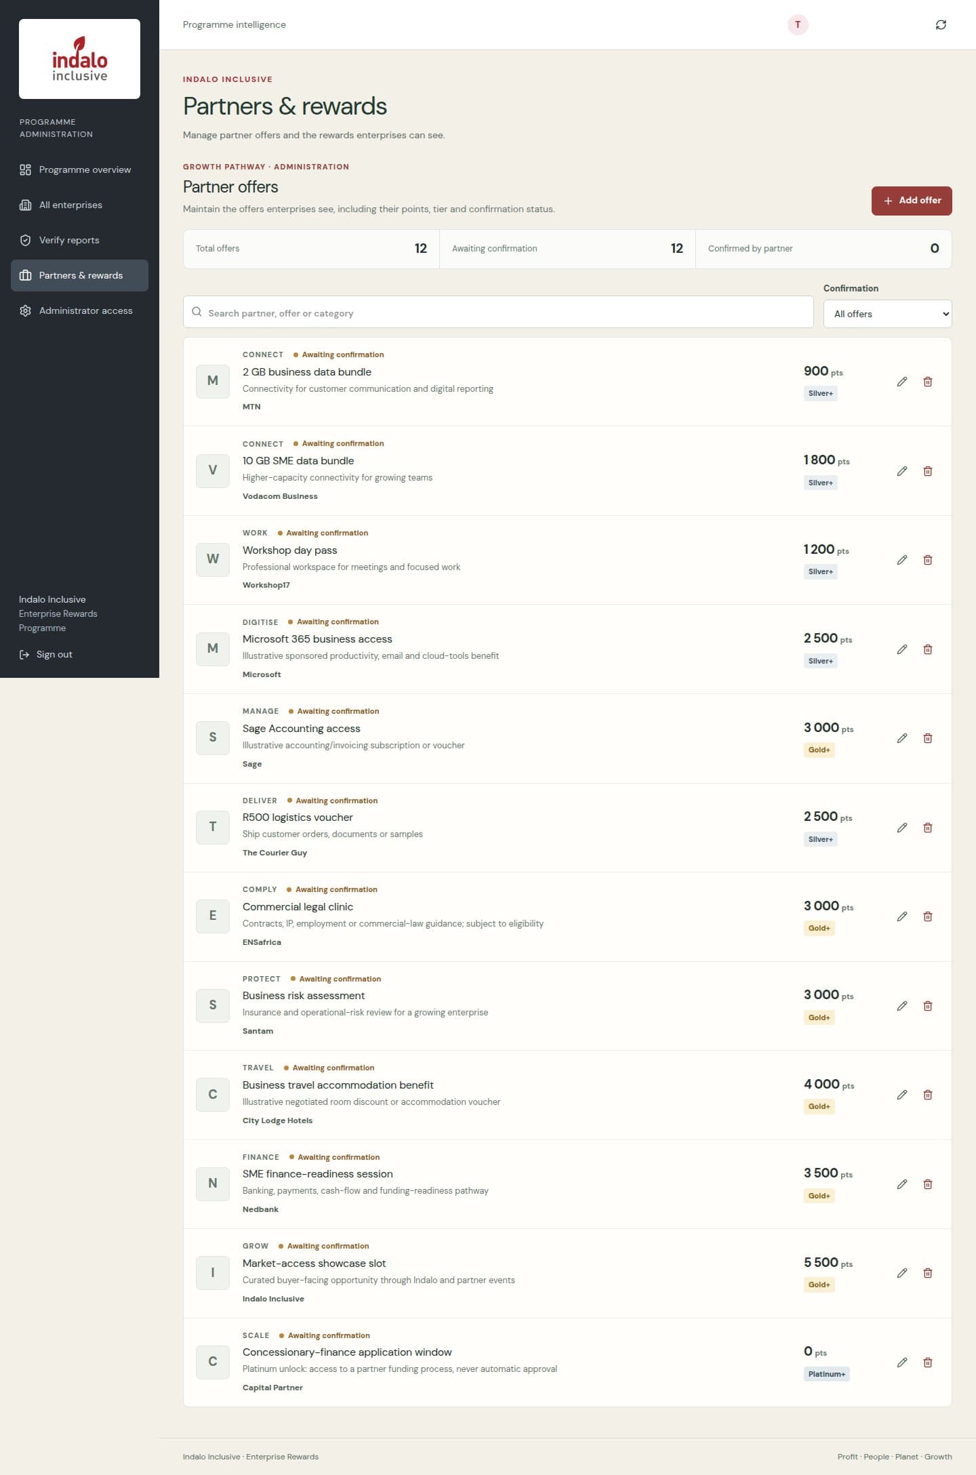Select the Silver+ tier badge on MTN offer
The image size is (976, 1475).
click(821, 394)
